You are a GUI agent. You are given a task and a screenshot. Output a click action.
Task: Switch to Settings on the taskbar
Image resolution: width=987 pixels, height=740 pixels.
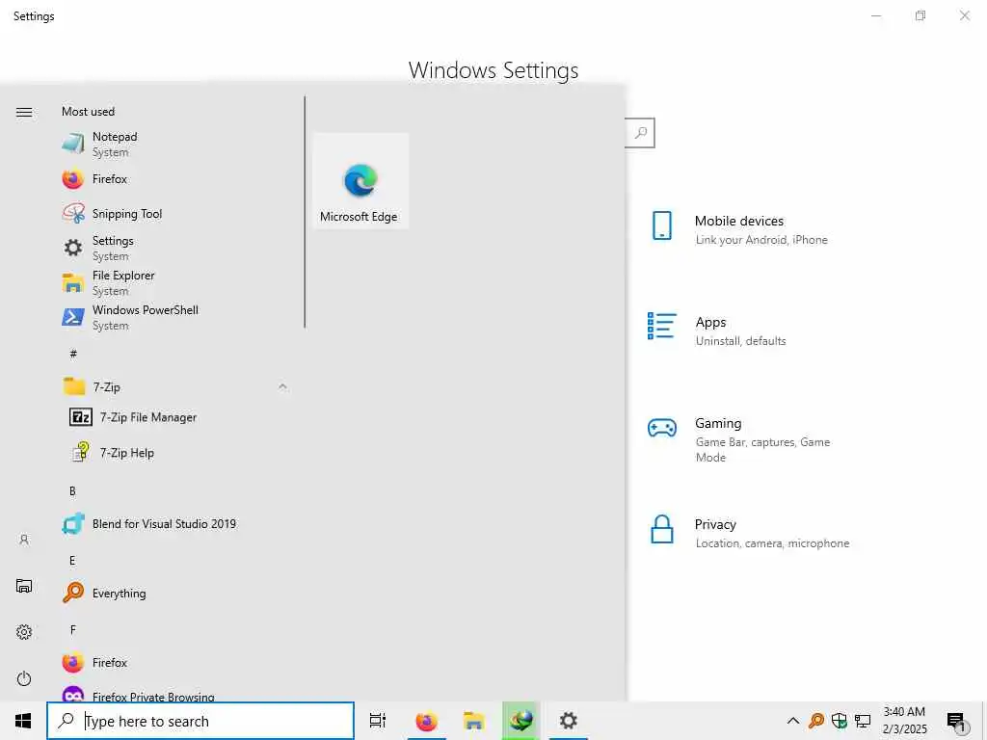(x=569, y=721)
